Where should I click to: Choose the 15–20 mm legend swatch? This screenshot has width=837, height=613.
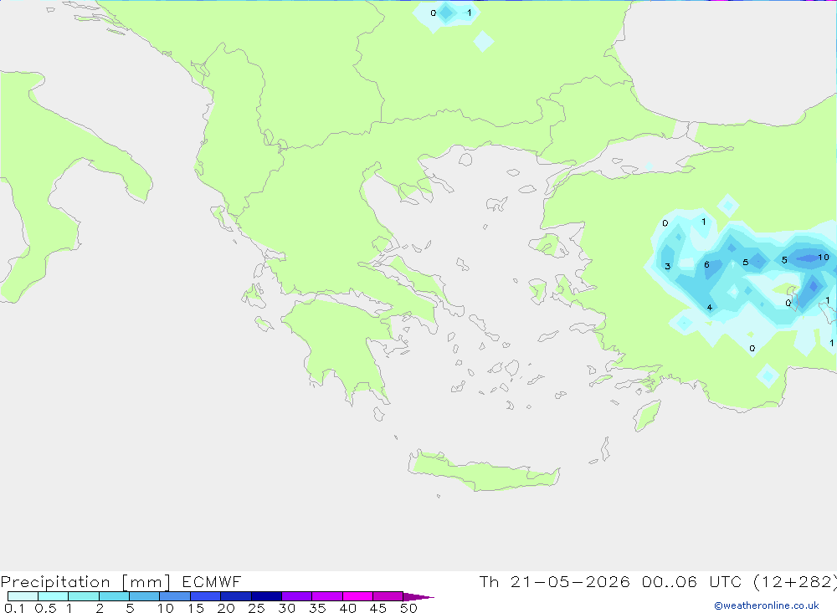click(x=206, y=596)
